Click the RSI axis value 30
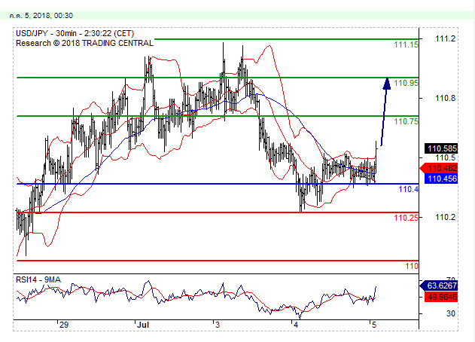This screenshot has height=342, width=475. pos(451,313)
